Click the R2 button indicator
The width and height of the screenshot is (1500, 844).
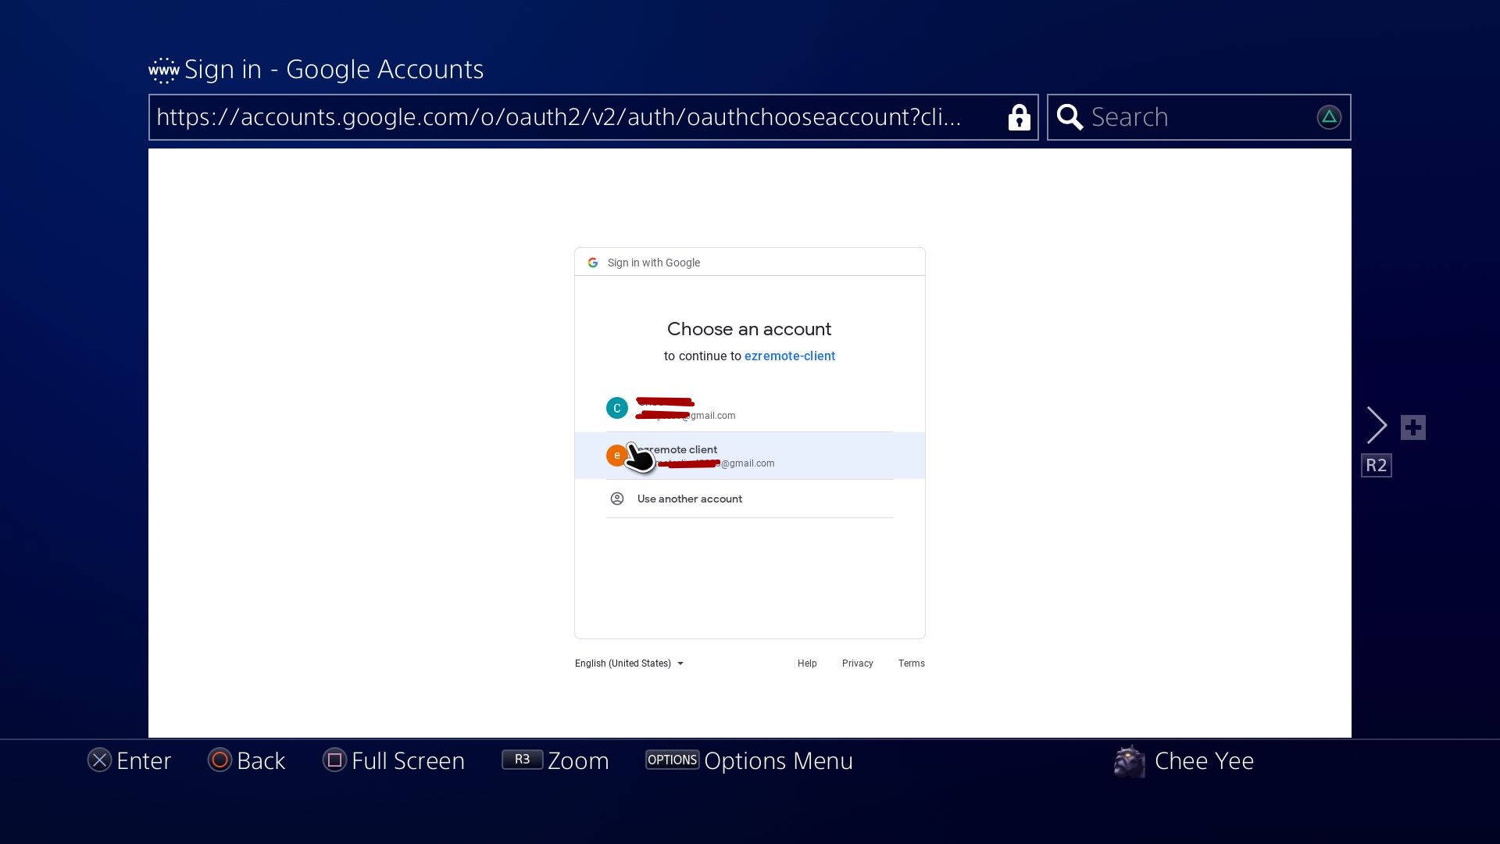(x=1377, y=466)
